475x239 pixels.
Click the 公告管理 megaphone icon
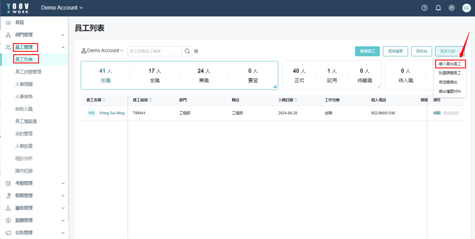click(8, 233)
